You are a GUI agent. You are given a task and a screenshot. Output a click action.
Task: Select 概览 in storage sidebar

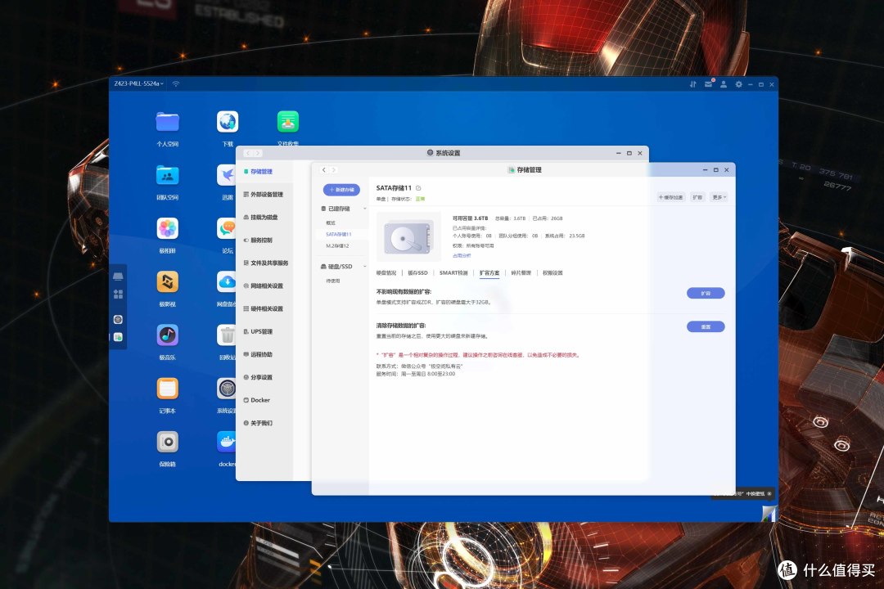coord(331,223)
